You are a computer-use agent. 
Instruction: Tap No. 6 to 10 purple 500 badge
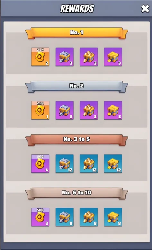40,217
